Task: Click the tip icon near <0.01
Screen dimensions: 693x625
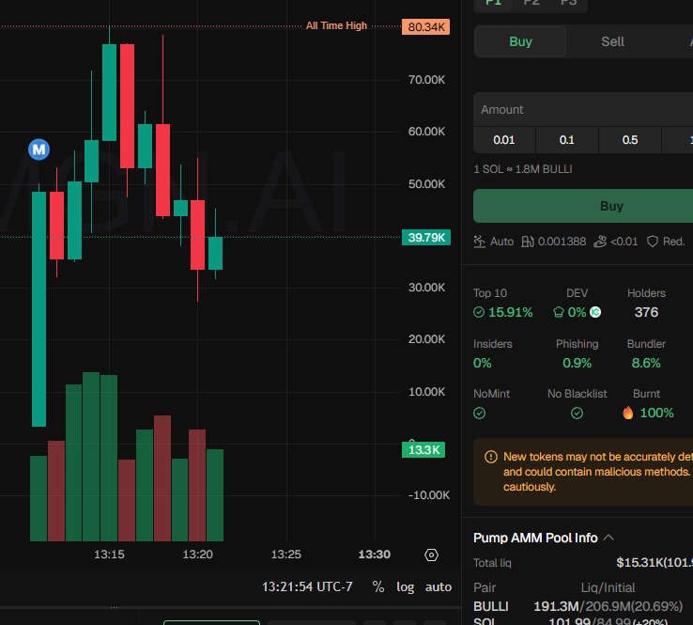Action: [x=600, y=242]
